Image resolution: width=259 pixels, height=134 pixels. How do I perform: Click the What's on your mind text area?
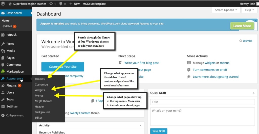point(203,117)
